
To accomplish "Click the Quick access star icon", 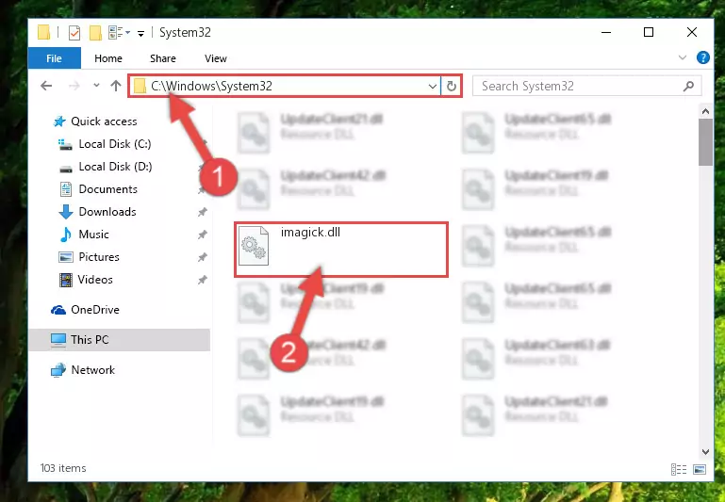I will click(x=59, y=121).
